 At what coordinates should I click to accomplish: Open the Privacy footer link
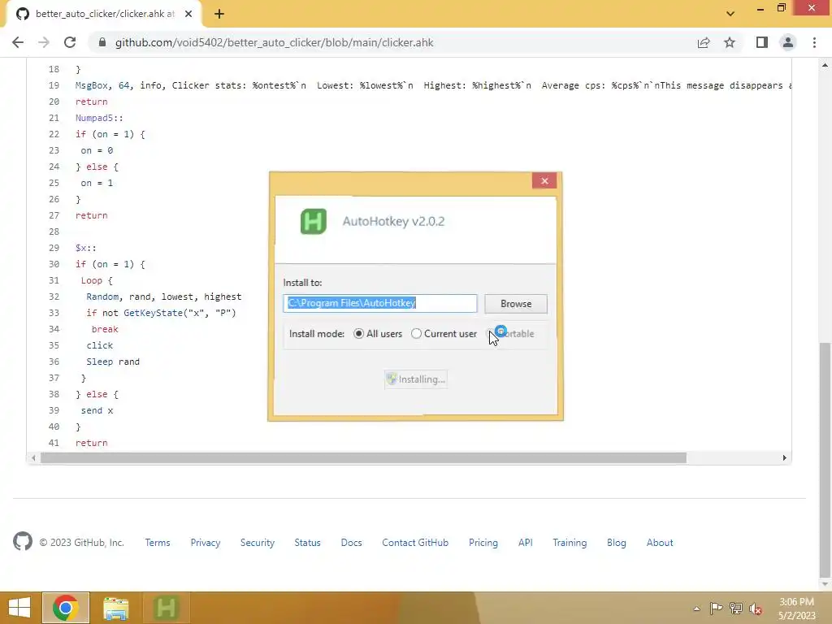coord(206,542)
